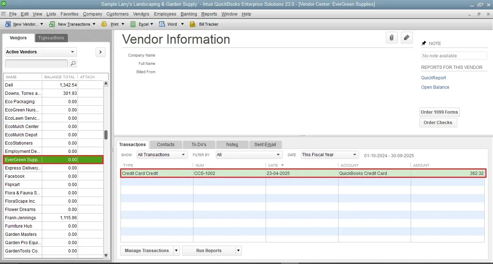Click the pushpin note icon
The height and width of the screenshot is (264, 493).
pos(424,43)
